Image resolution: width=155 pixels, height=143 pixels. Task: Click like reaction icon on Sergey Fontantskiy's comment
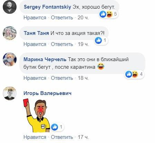103,14
